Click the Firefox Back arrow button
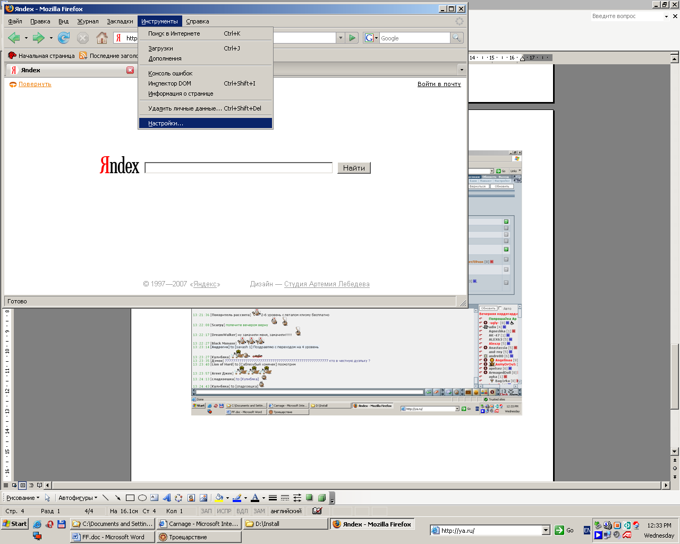This screenshot has width=680, height=544. pos(14,38)
